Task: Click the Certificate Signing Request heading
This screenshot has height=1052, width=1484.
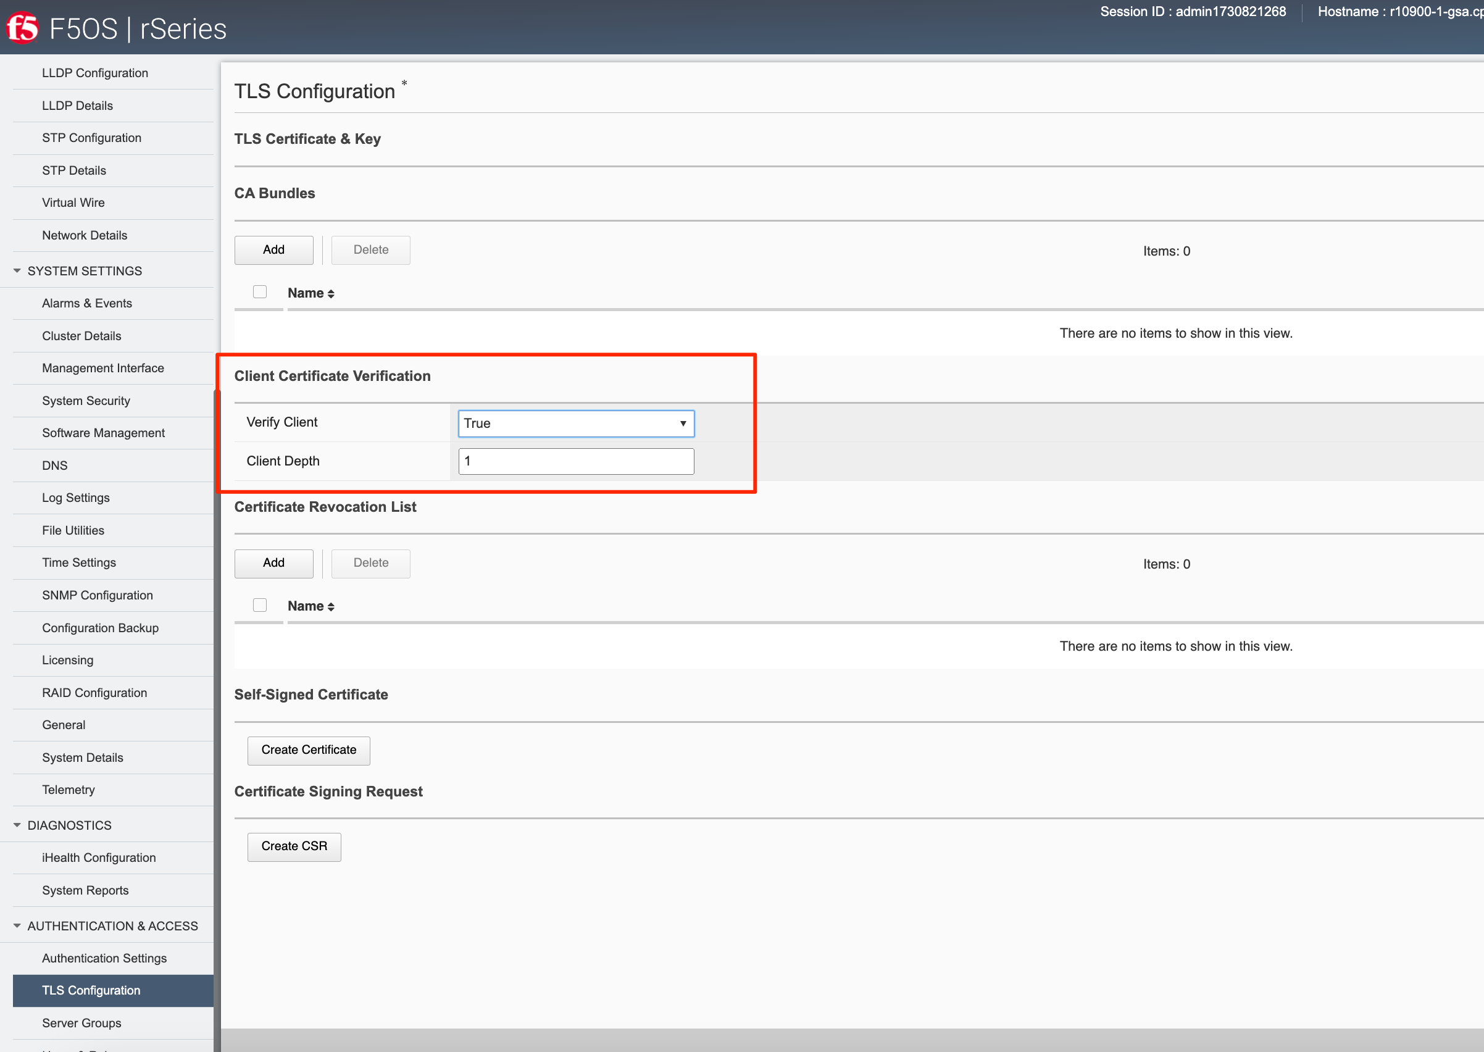Action: pyautogui.click(x=328, y=791)
